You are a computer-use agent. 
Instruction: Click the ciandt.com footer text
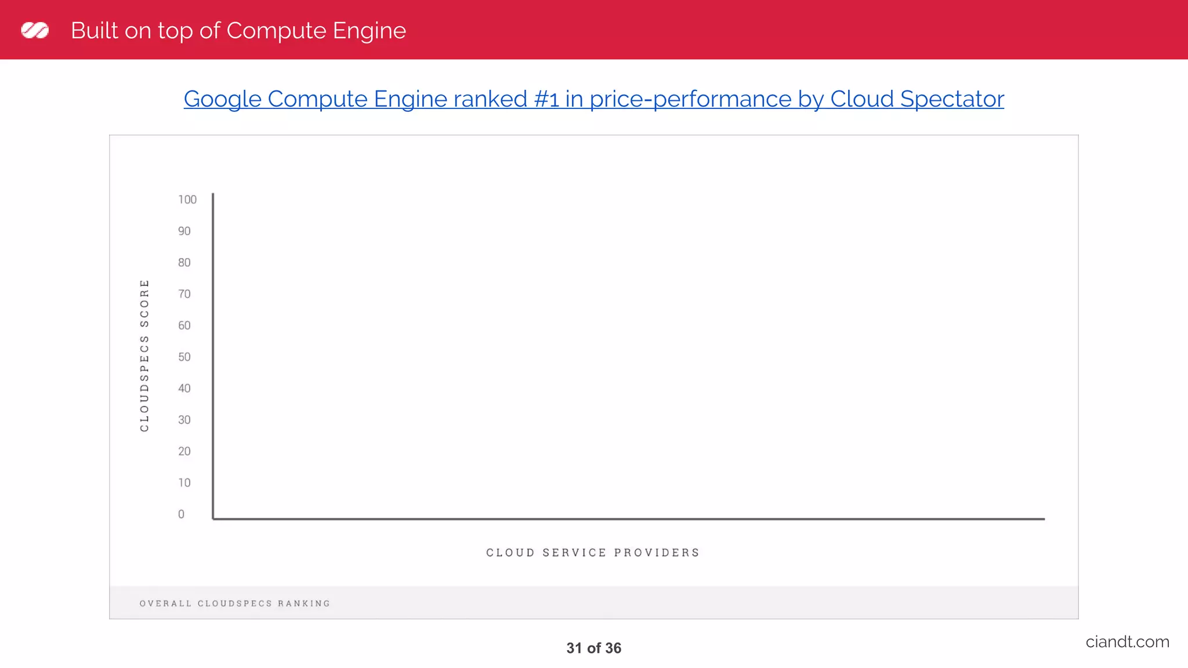click(1127, 642)
